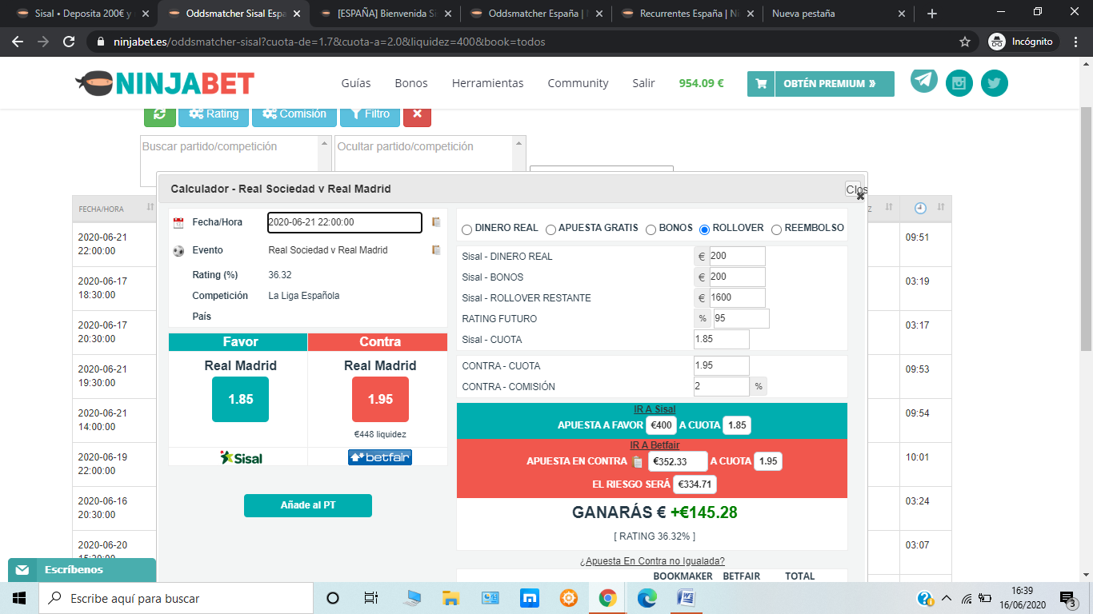The height and width of the screenshot is (614, 1093).
Task: Click the Sisal bookmaker logo
Action: pos(241,458)
